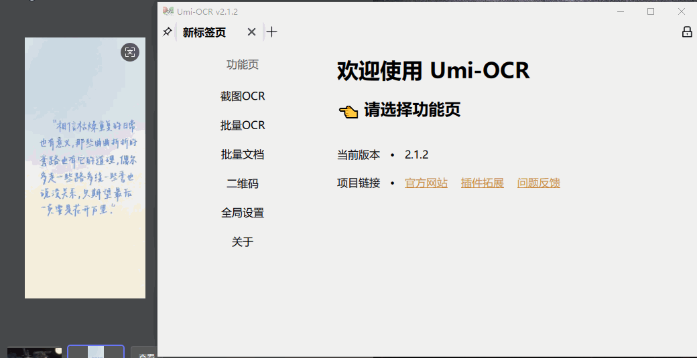Select the dark thumbnail in the viewer's bottom strip

pos(34,353)
